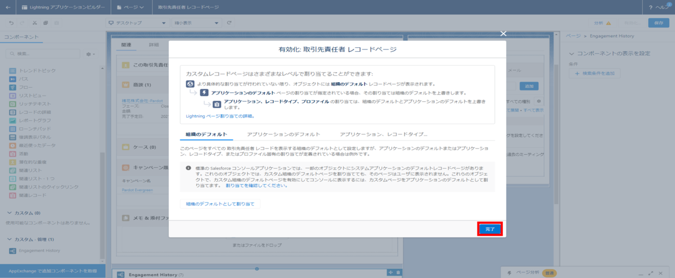The image size is (675, 278).
Task: Open the Pardot Evergreen campaign link
Action: (137, 190)
